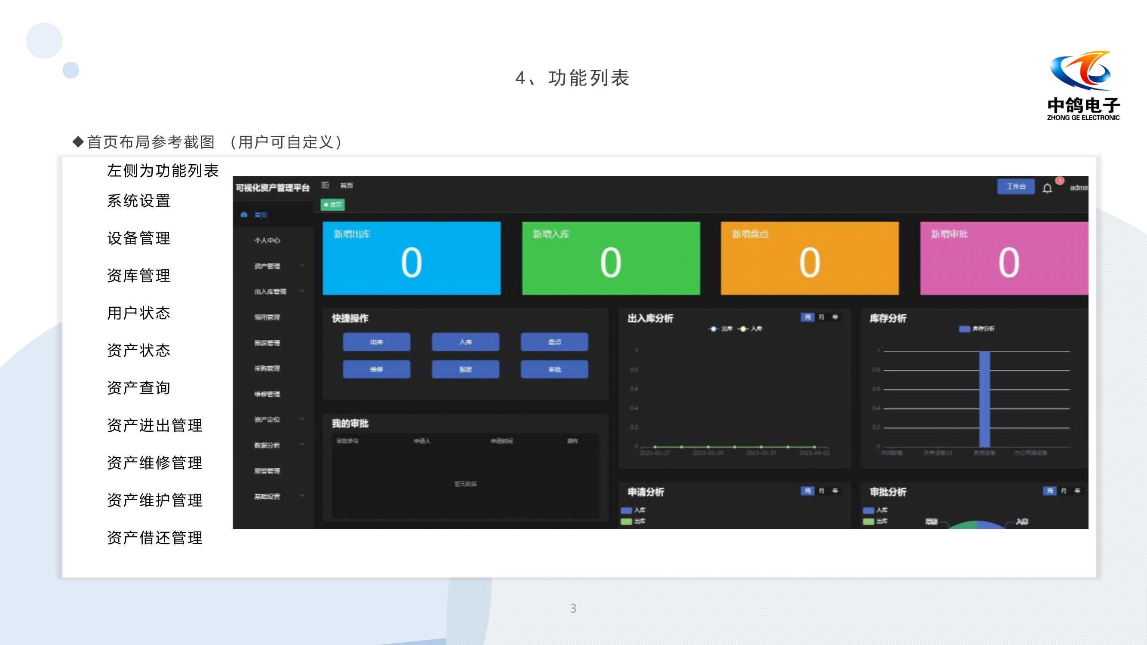Click the 操作 column header
Image resolution: width=1147 pixels, height=645 pixels.
click(572, 441)
